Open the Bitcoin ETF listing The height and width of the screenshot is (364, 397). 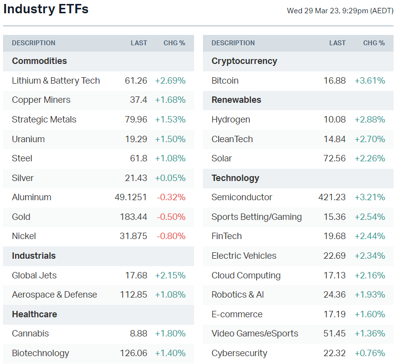point(225,81)
